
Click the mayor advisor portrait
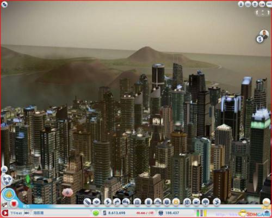264,34
